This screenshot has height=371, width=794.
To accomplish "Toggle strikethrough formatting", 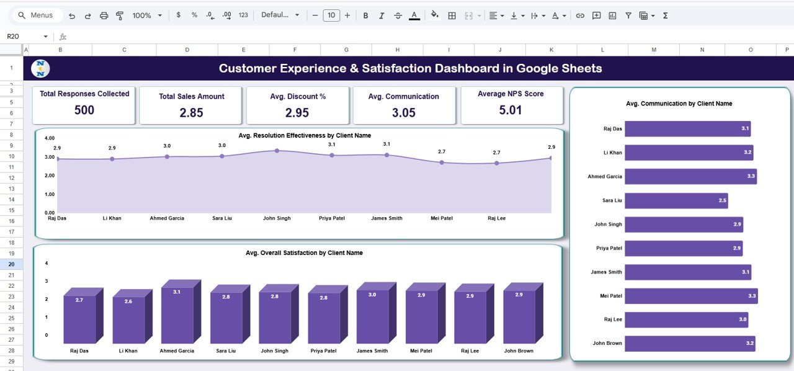I will (398, 15).
